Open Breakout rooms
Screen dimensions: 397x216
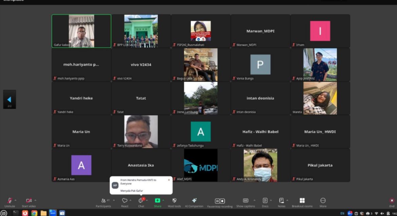[x=302, y=201]
